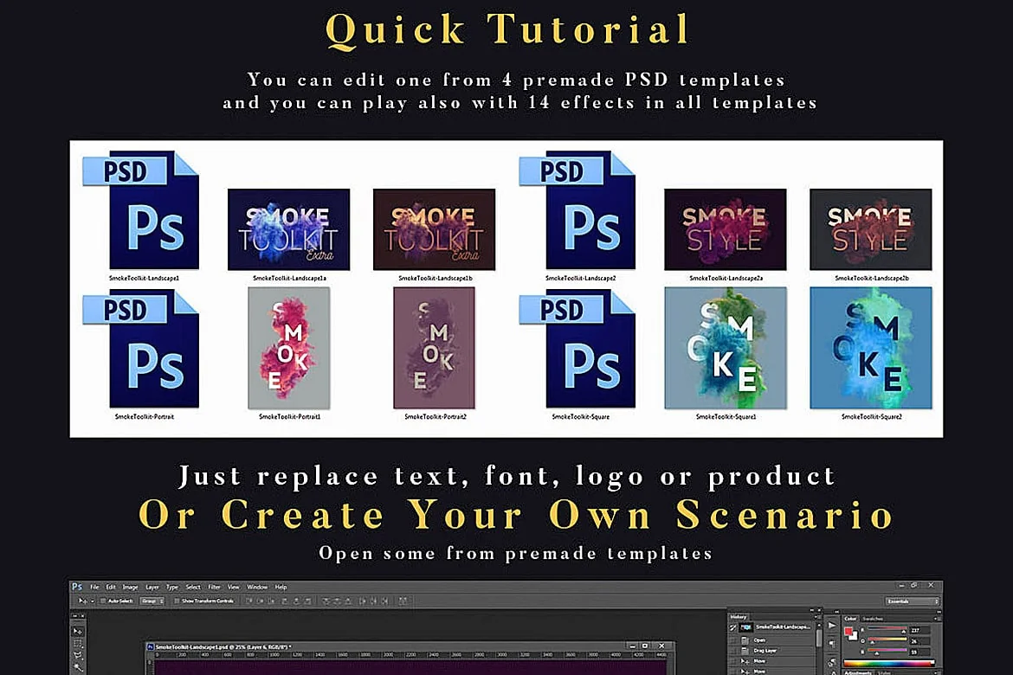1013x675 pixels.
Task: Open the Actions panel play icon
Action: pos(832,626)
